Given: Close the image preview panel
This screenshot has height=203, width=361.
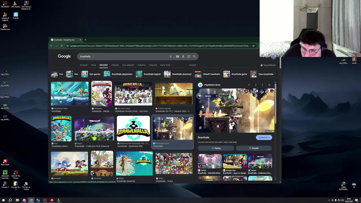Looking at the screenshot, I should click(269, 85).
